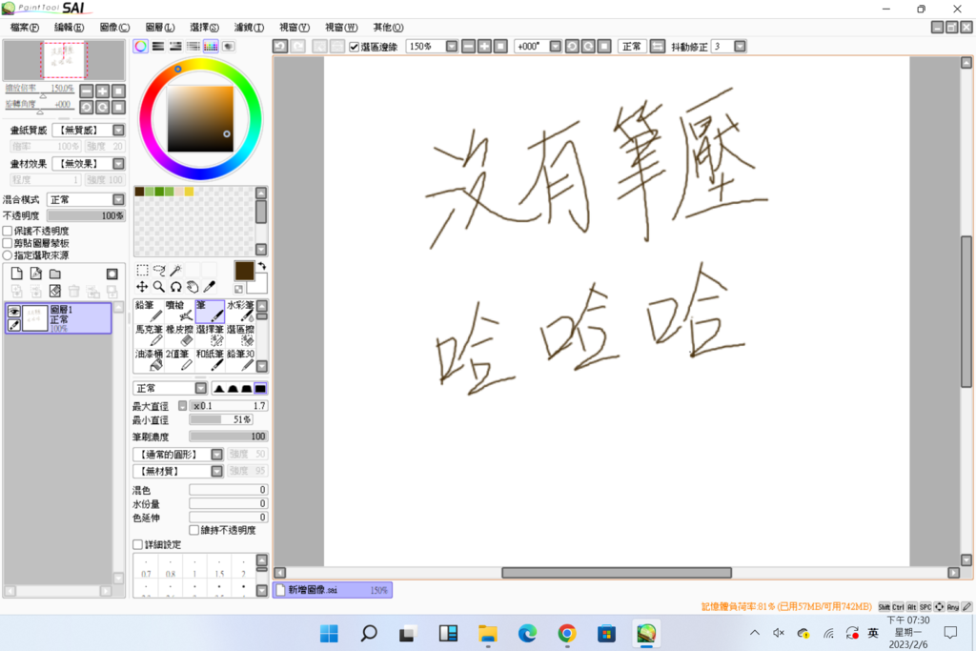Image resolution: width=976 pixels, height=651 pixels.
Task: Choose the rectangular selection tool
Action: [x=143, y=270]
